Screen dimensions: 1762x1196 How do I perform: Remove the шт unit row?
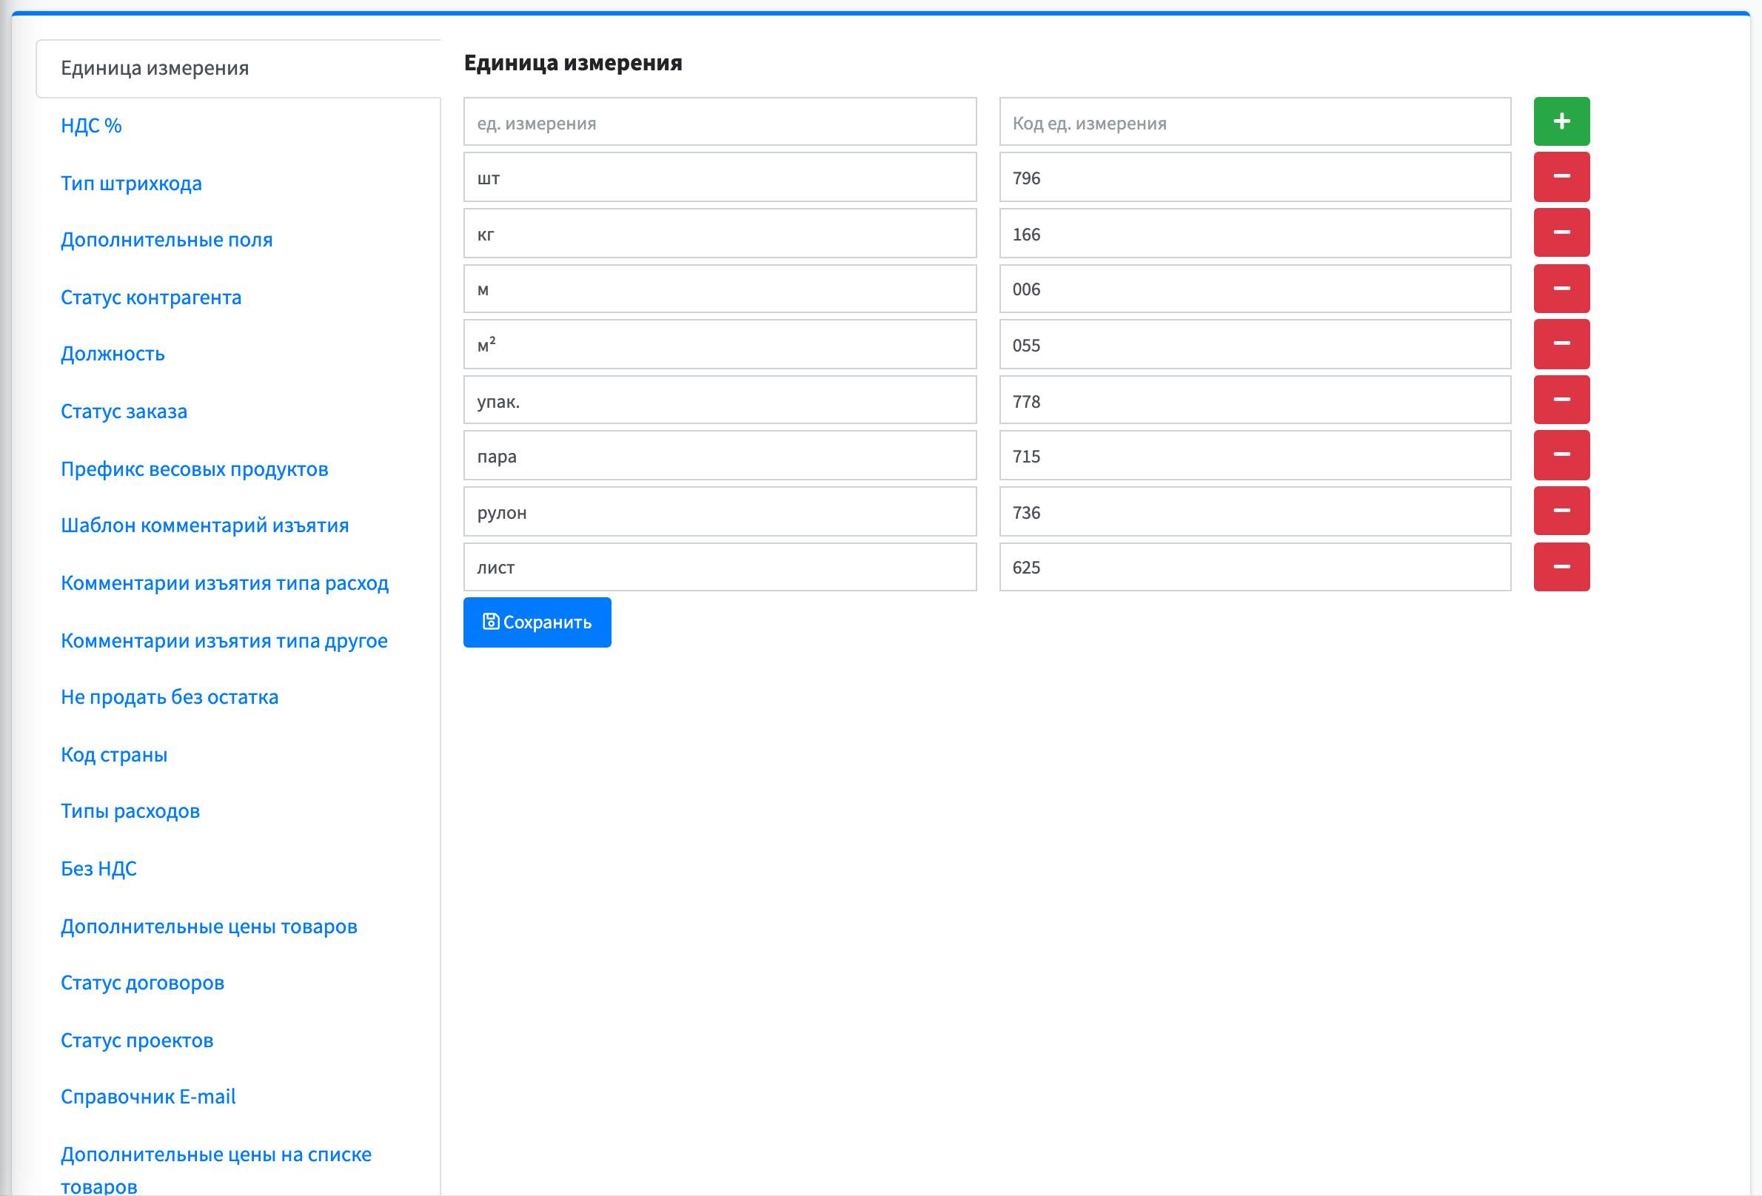tap(1561, 177)
